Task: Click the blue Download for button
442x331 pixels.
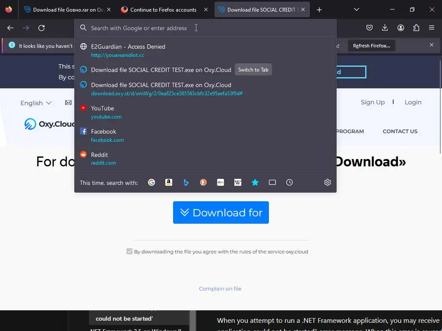Action: [x=221, y=212]
